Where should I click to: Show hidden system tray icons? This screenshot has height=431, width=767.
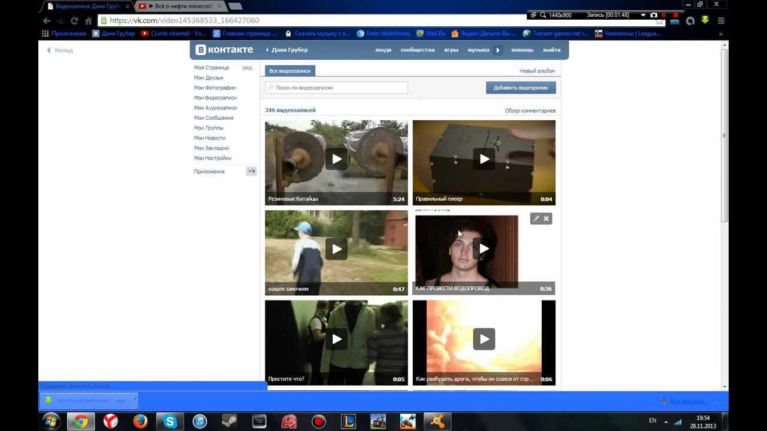click(666, 421)
